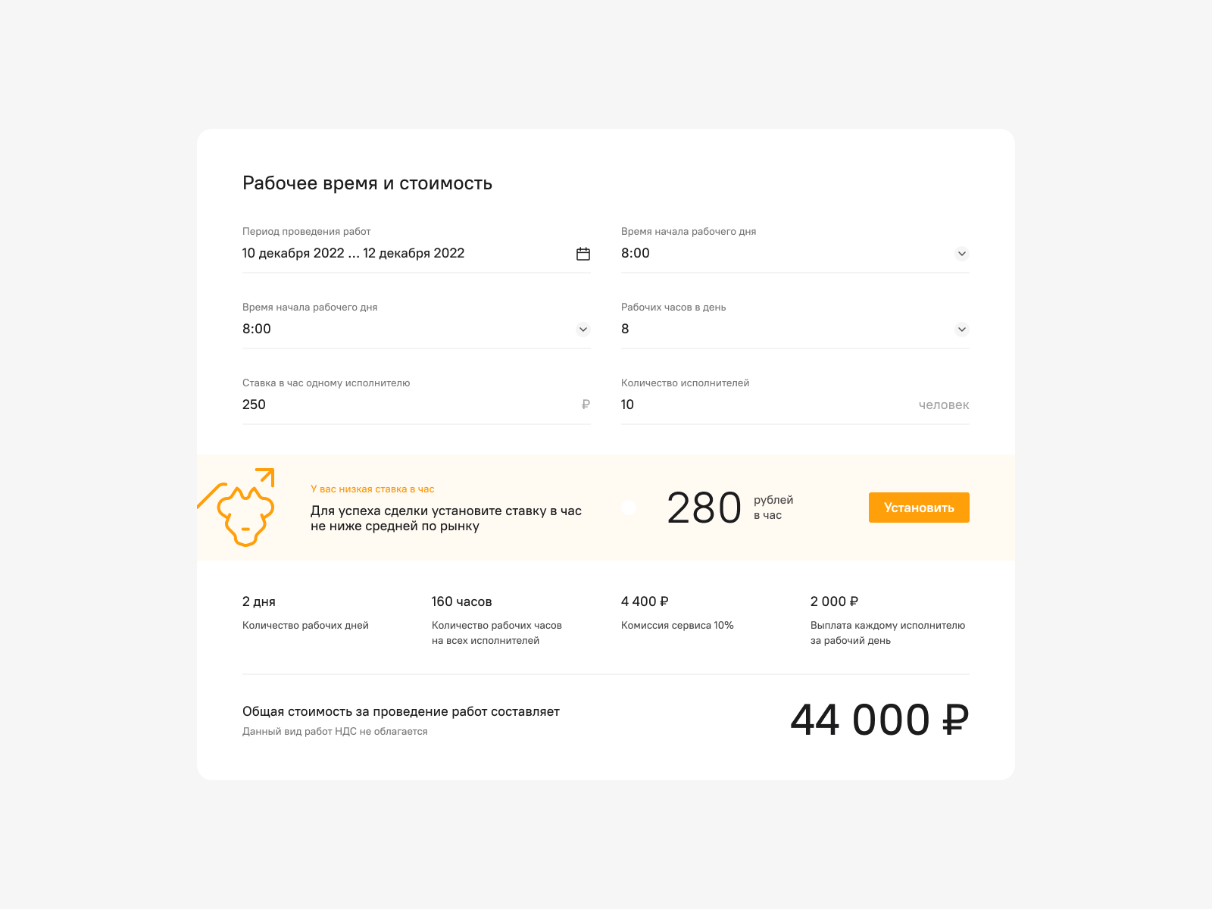
Task: Expand start-time dropdown above working hours field
Action: tap(961, 254)
